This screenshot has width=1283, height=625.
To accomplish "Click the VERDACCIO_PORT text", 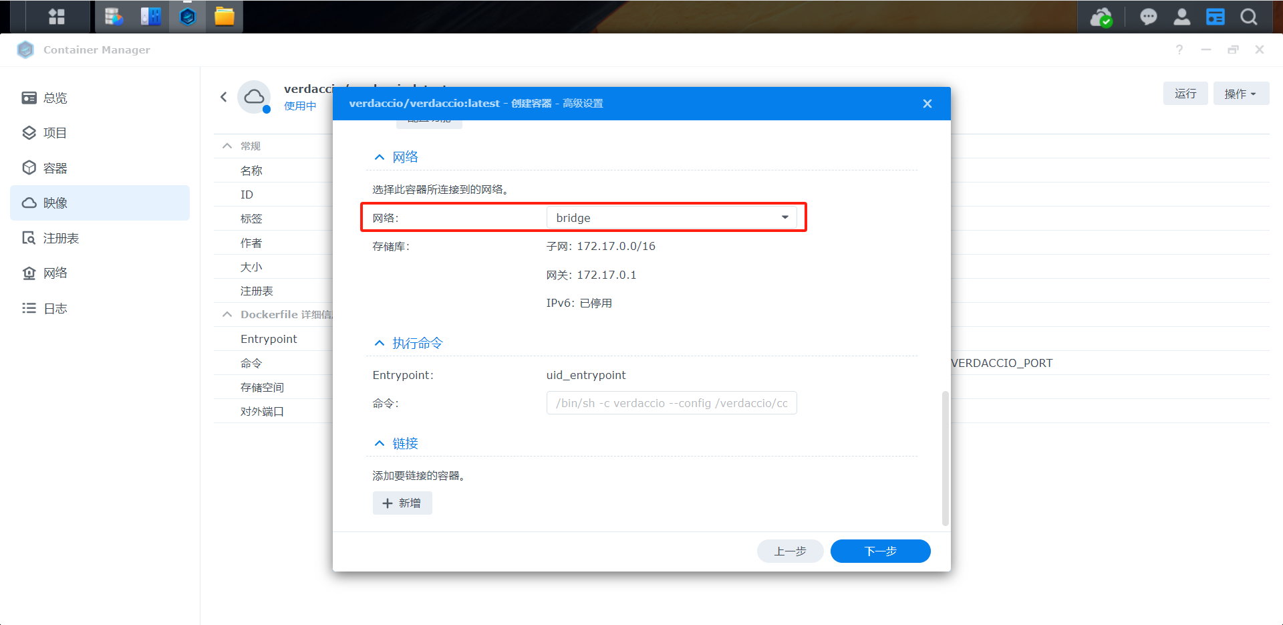I will click(1002, 363).
